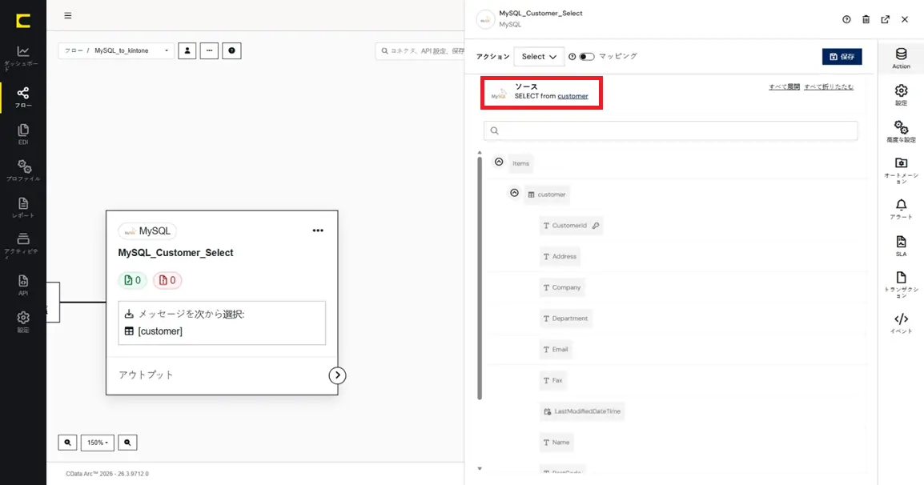Viewport: 924px width, 485px height.
Task: Open the Events tab
Action: coord(901,323)
